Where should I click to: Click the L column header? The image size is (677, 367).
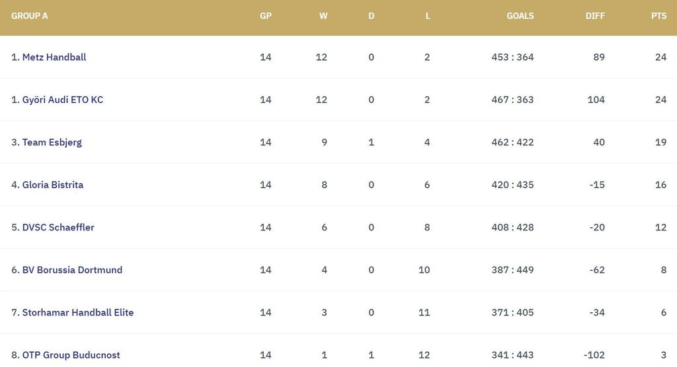(428, 16)
